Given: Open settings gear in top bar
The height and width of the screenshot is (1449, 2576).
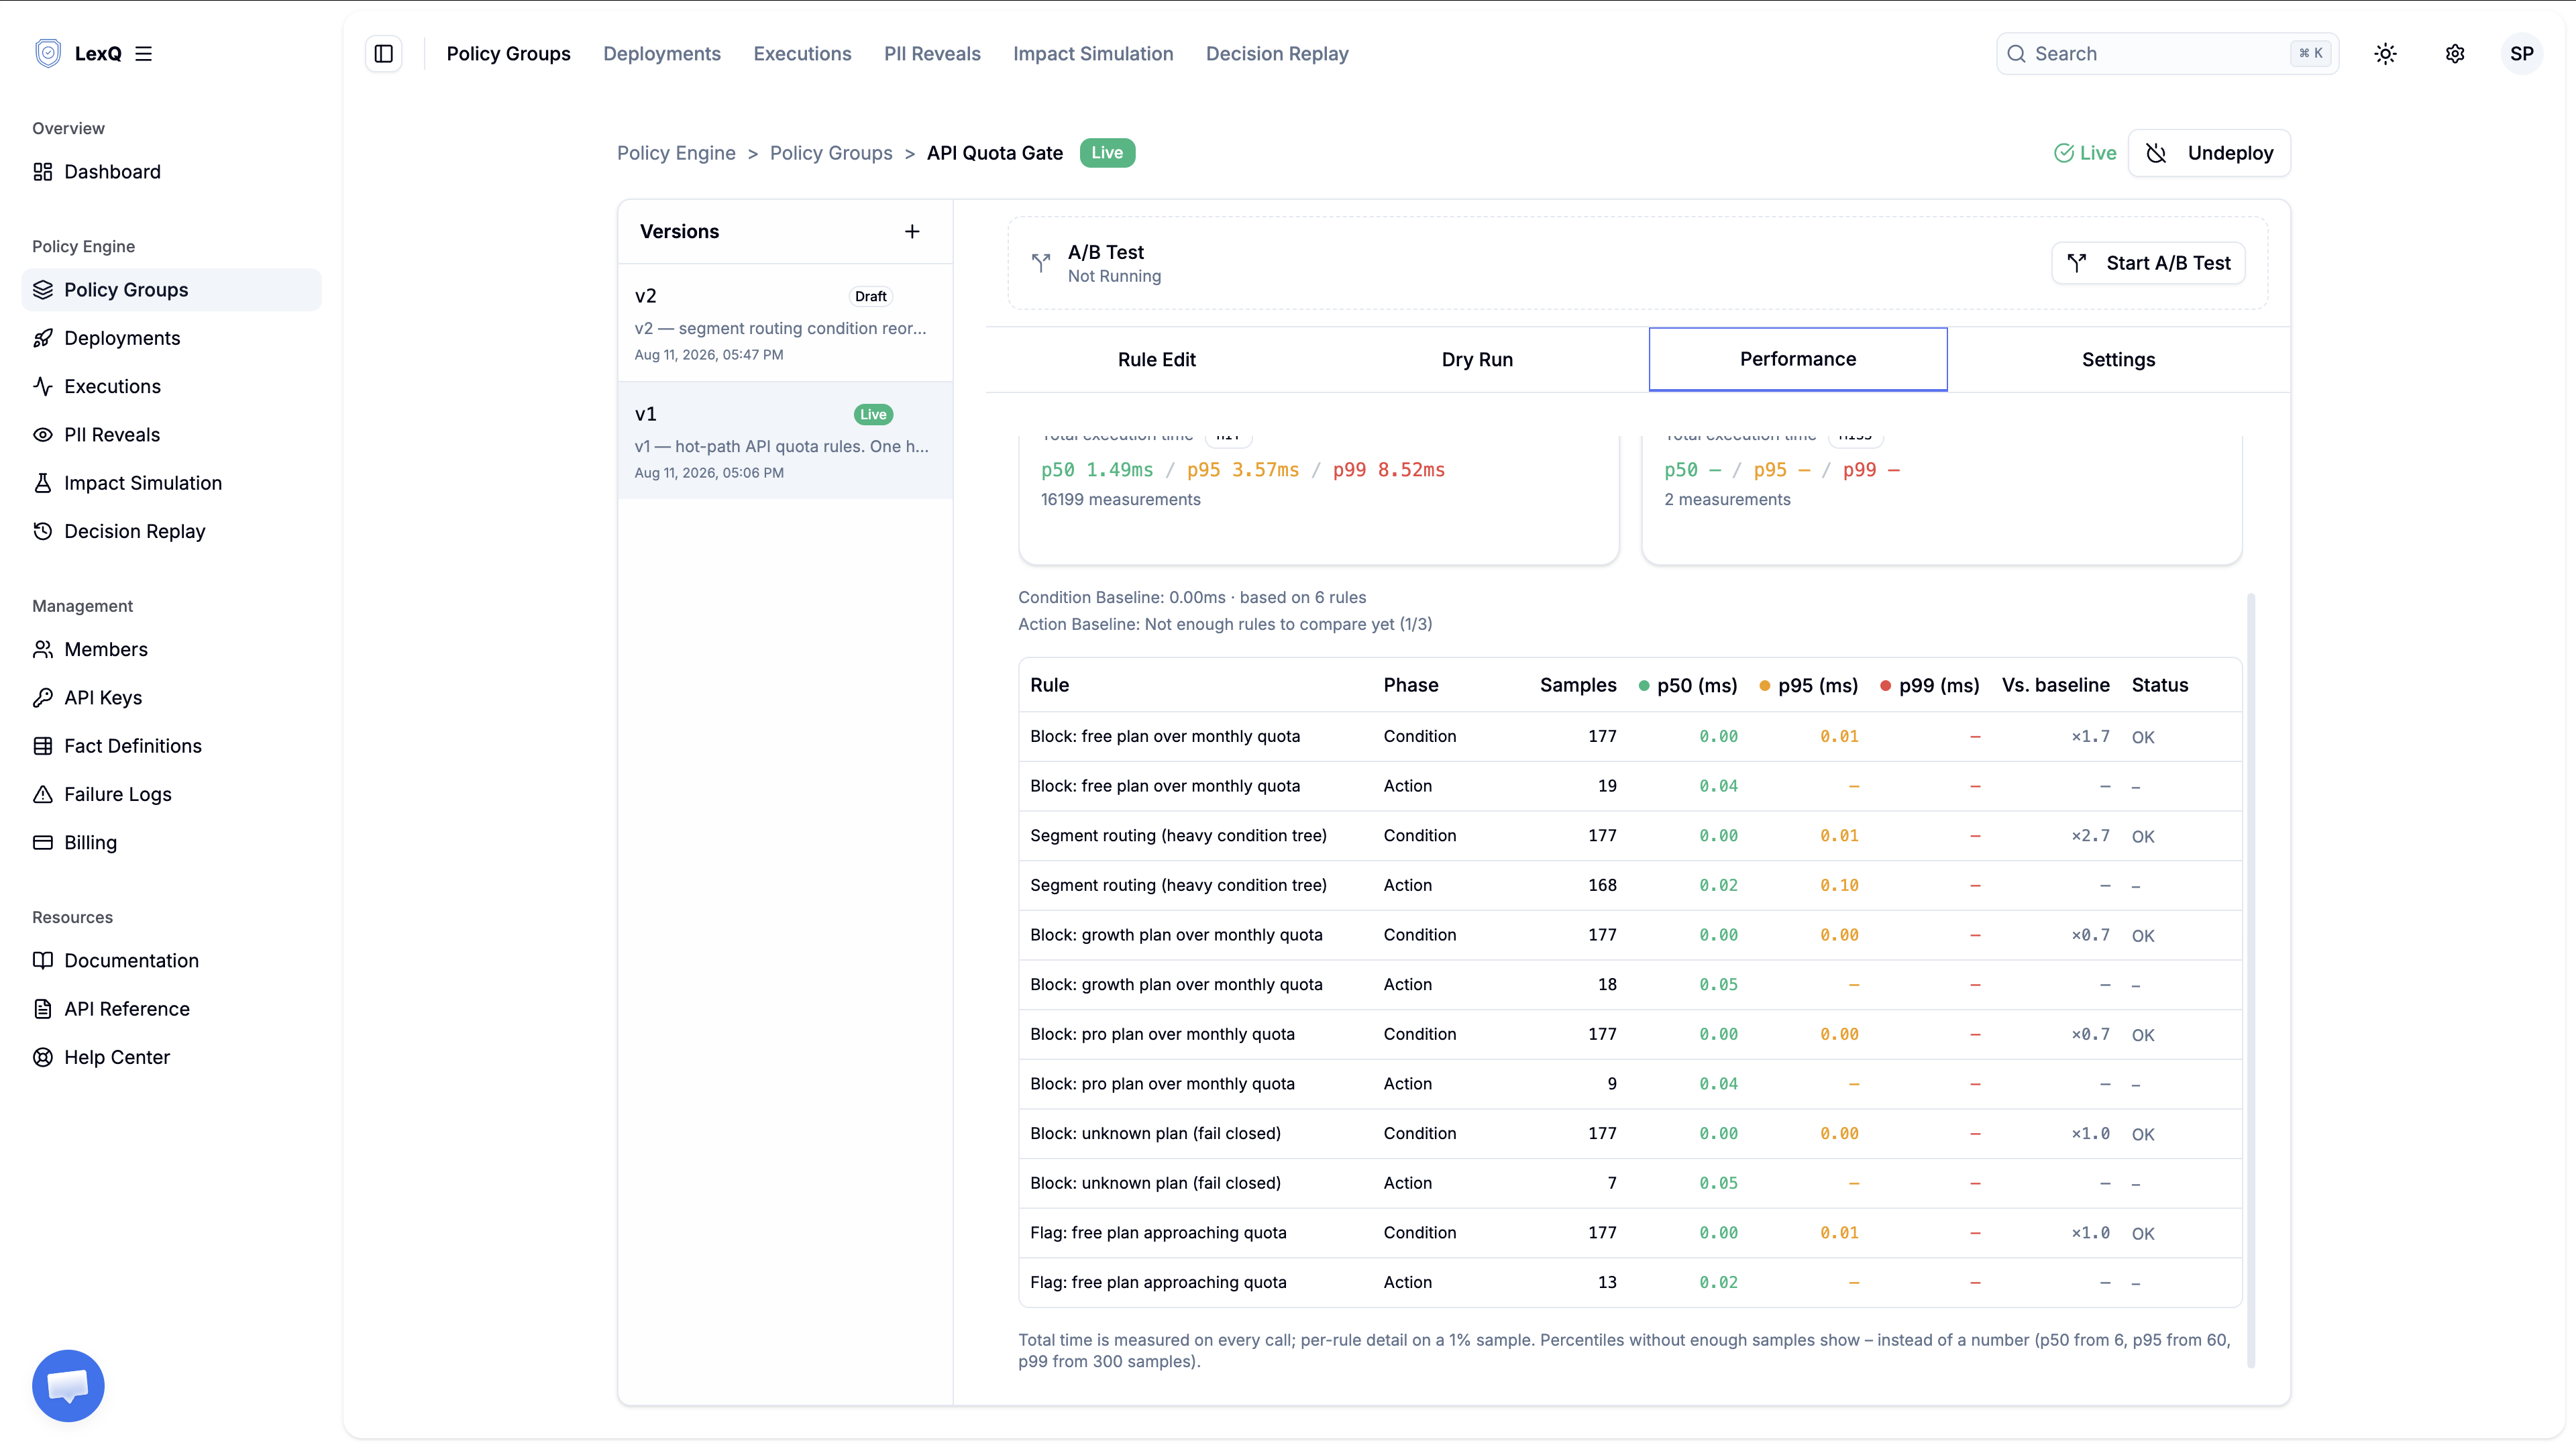Looking at the screenshot, I should (2455, 54).
